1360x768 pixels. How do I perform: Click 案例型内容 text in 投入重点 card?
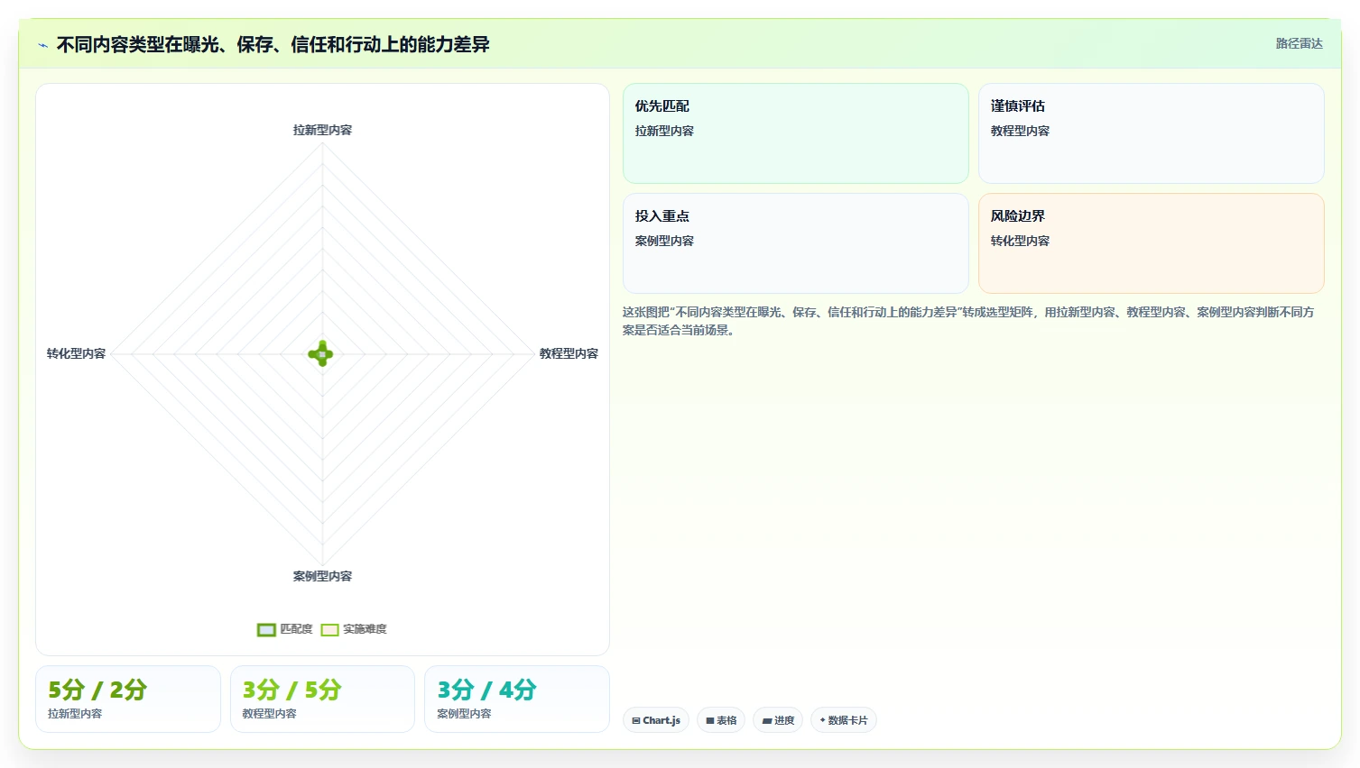point(664,241)
